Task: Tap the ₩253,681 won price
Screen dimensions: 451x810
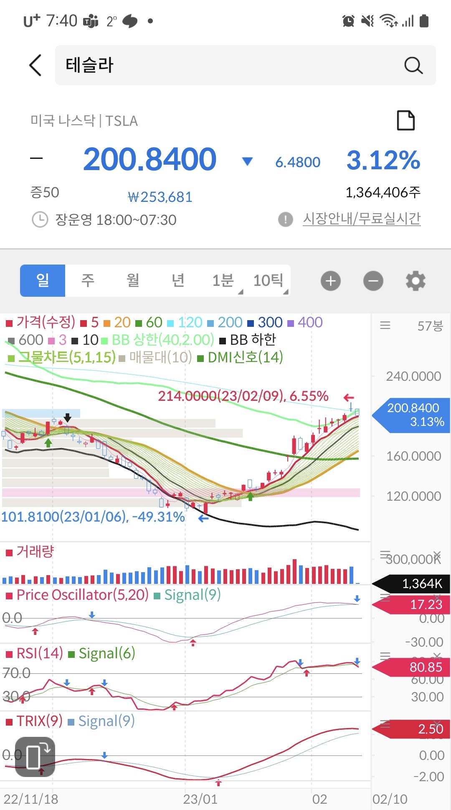Action: coord(160,197)
